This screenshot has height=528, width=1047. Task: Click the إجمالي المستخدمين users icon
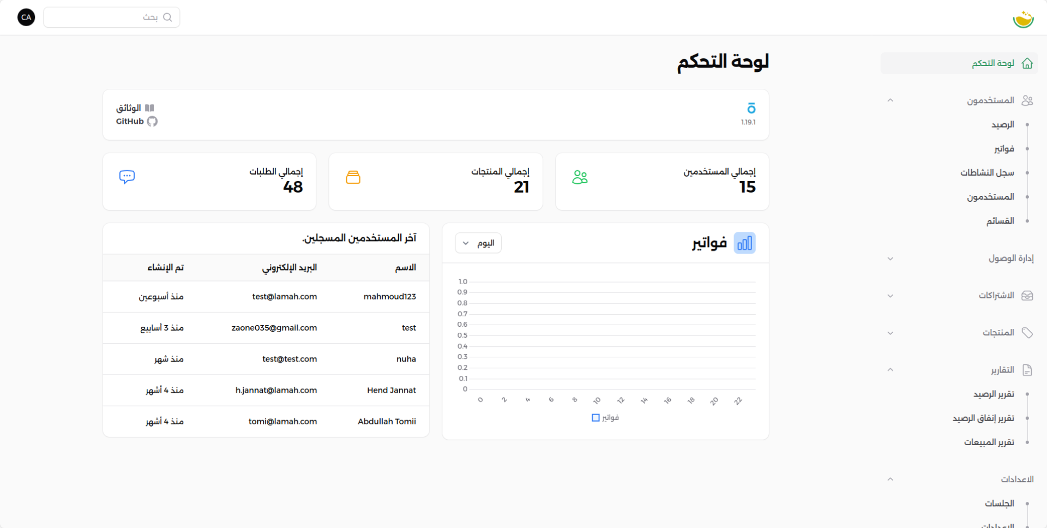coord(580,177)
